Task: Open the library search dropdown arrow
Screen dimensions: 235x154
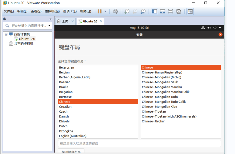Action: [x=49, y=26]
